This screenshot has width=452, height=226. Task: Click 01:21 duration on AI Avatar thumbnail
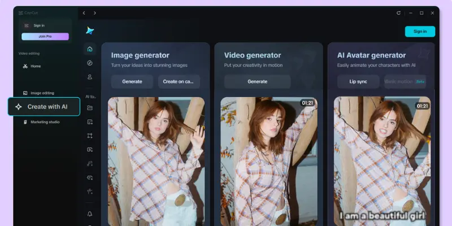tap(422, 106)
